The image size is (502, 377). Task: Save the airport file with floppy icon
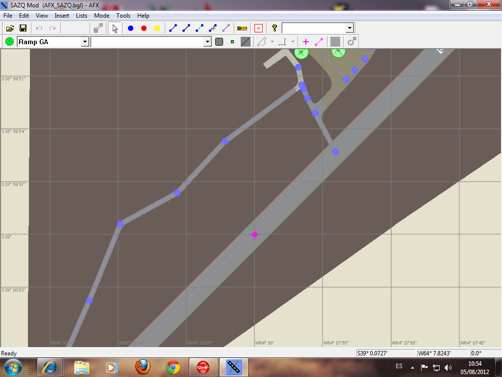(x=23, y=28)
